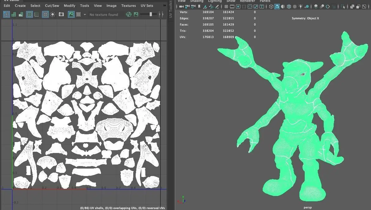This screenshot has width=371, height=210.
Task: Switch UV Editor to shaded shell display
Action: pyautogui.click(x=14, y=14)
